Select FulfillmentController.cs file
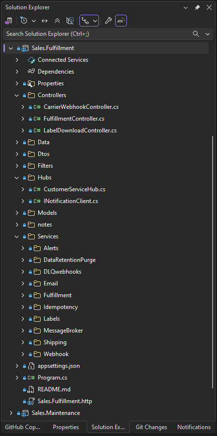Viewport: 217px width, 436px height. [x=74, y=119]
